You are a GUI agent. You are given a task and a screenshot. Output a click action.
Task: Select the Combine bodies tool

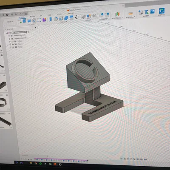coord(66,18)
